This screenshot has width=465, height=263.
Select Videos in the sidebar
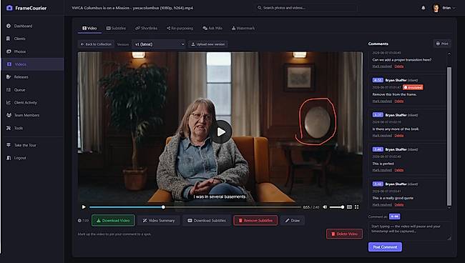(x=32, y=64)
